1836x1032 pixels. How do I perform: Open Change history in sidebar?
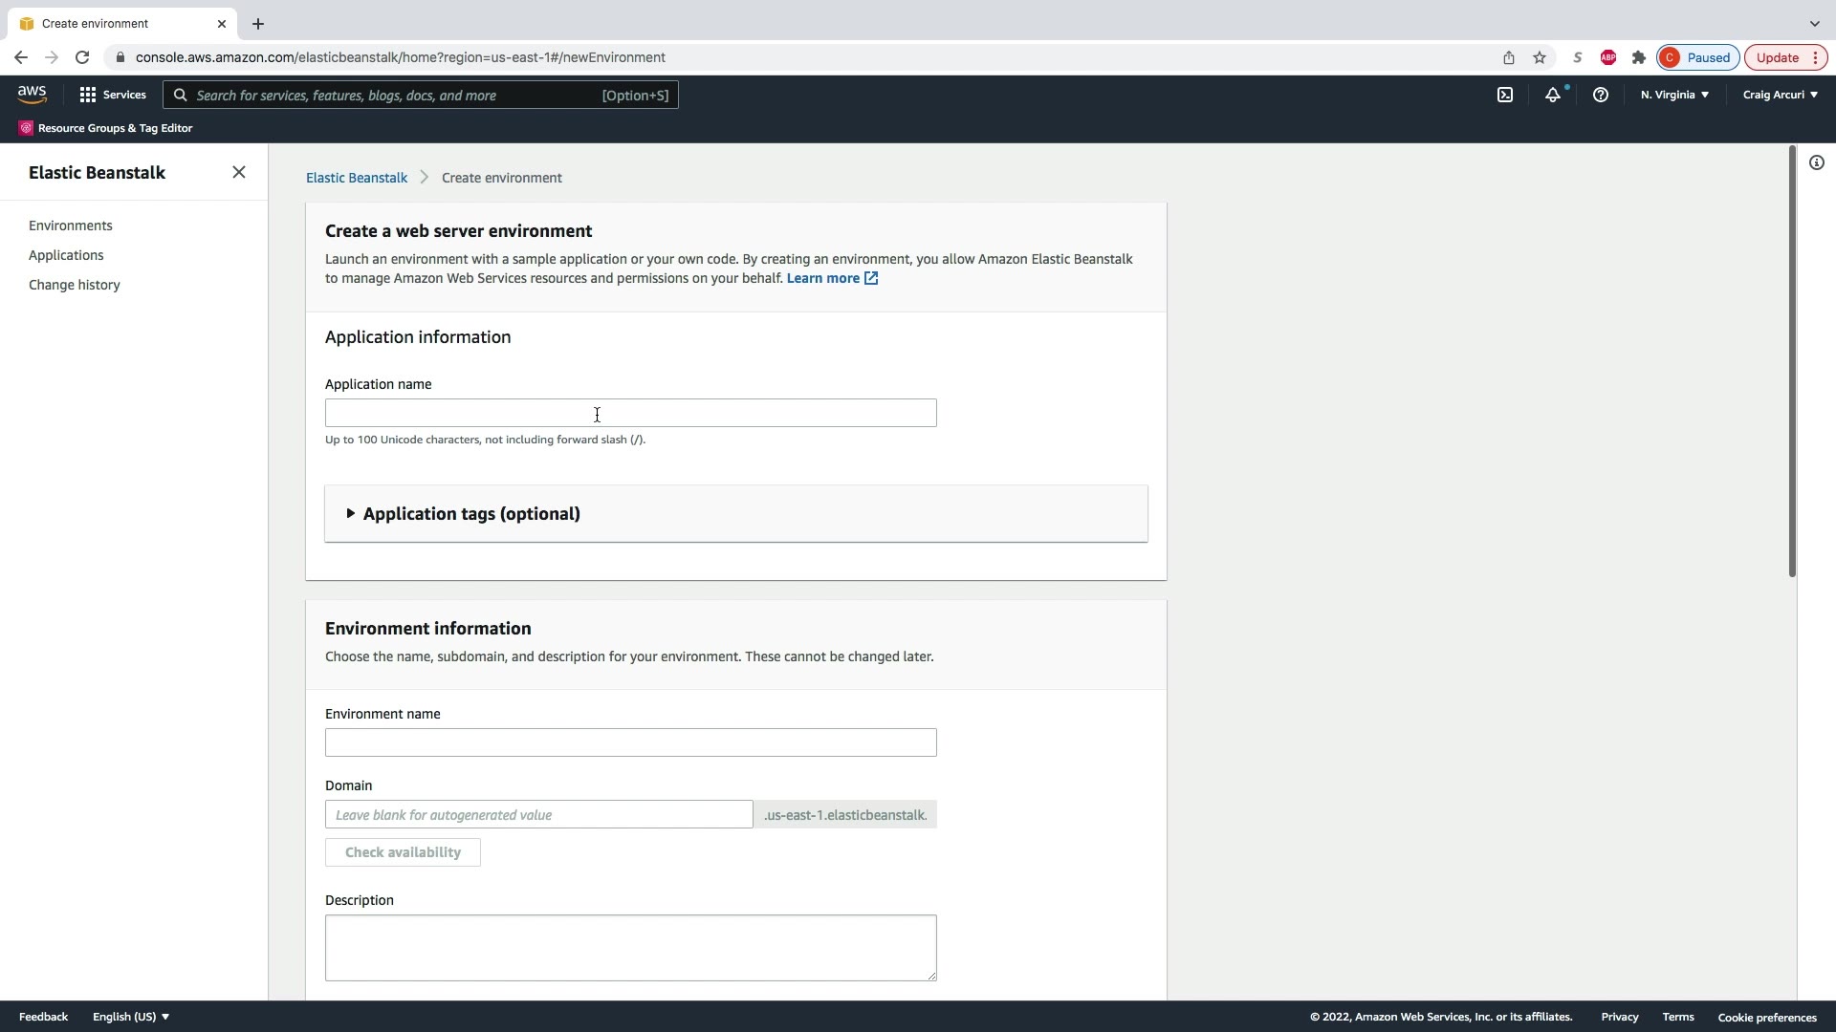pos(75,285)
